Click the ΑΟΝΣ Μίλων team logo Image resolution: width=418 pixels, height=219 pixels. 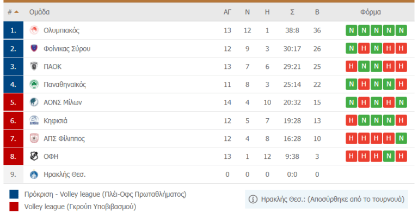tap(34, 102)
